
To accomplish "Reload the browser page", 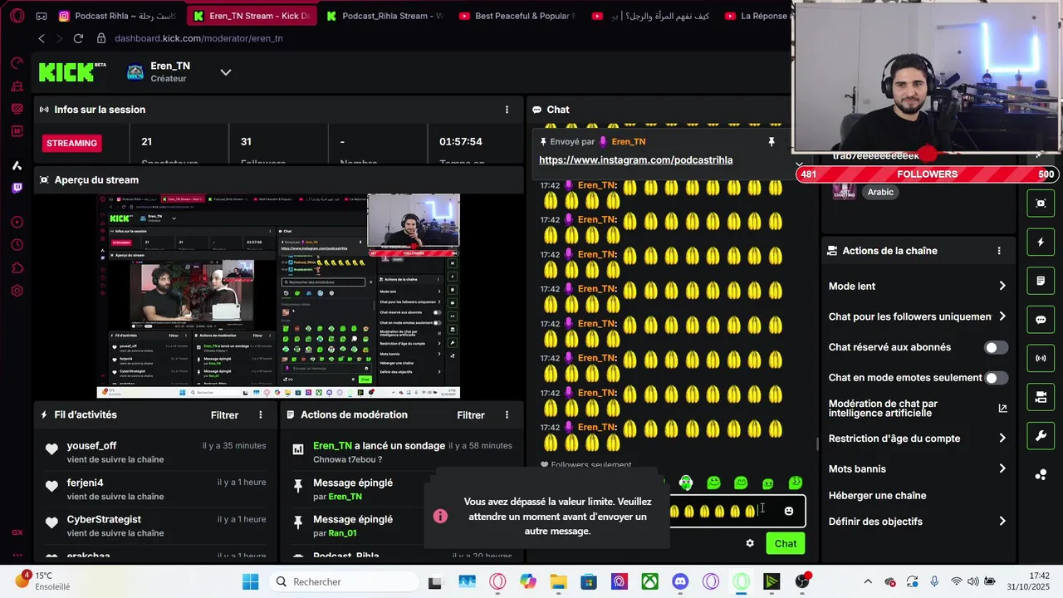I will pyautogui.click(x=78, y=38).
